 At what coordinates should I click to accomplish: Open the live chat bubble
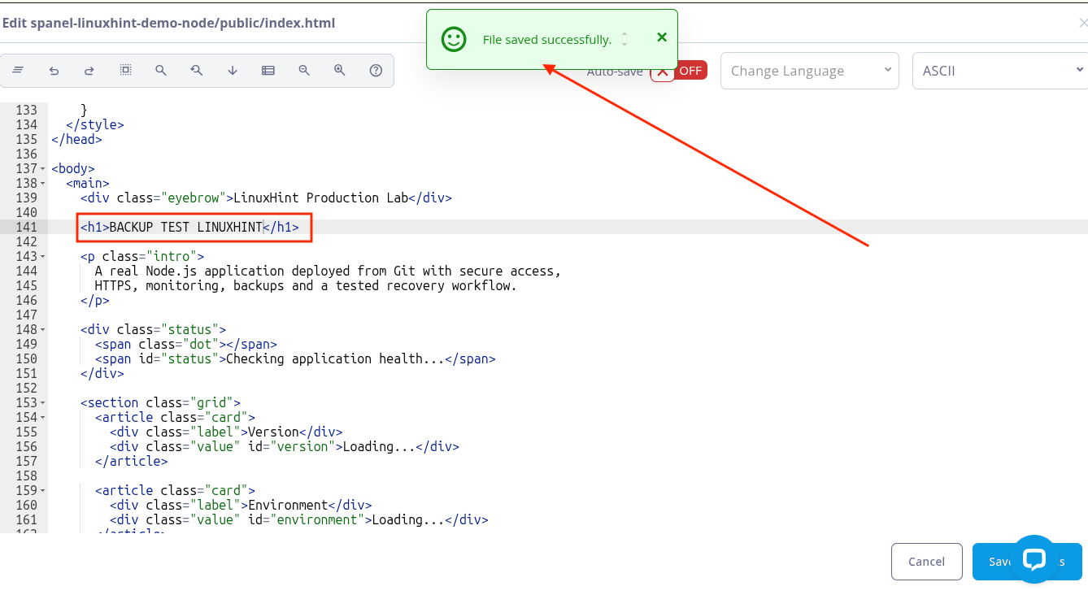coord(1034,559)
